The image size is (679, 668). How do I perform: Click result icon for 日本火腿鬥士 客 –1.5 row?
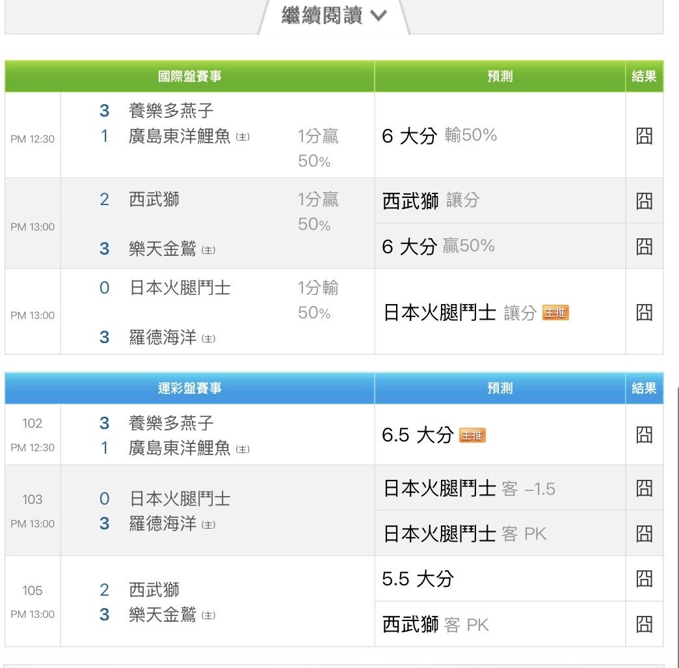644,488
